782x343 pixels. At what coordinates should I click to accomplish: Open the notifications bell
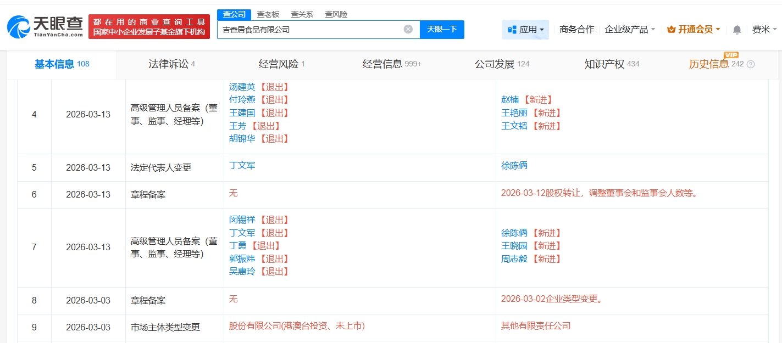coord(737,30)
